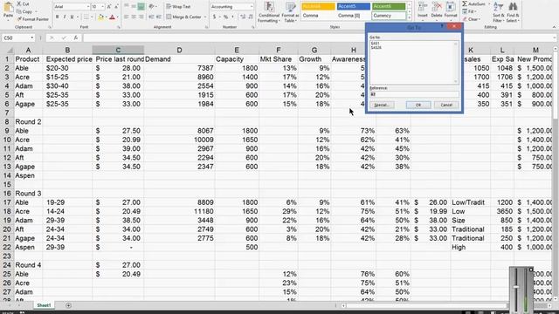Apply the comma style in Number group
Image resolution: width=559 pixels, height=314 pixels.
[x=233, y=17]
